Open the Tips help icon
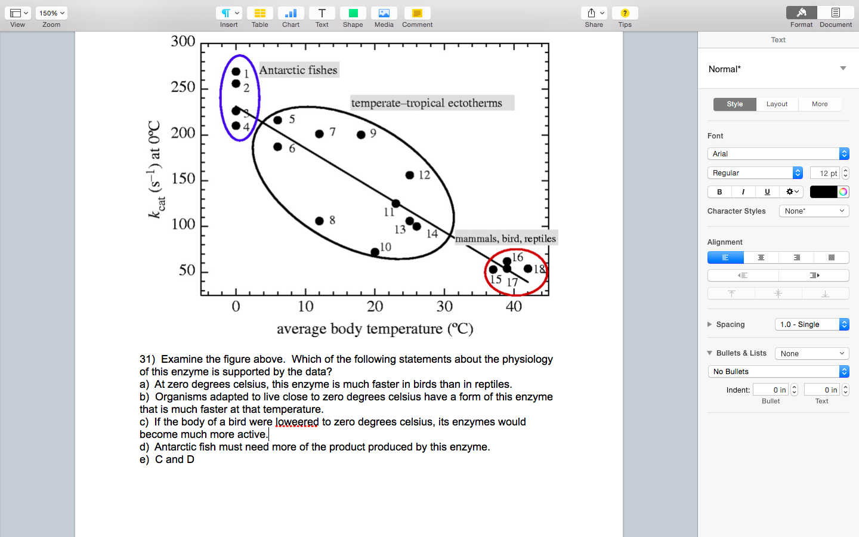The height and width of the screenshot is (537, 859). [625, 13]
